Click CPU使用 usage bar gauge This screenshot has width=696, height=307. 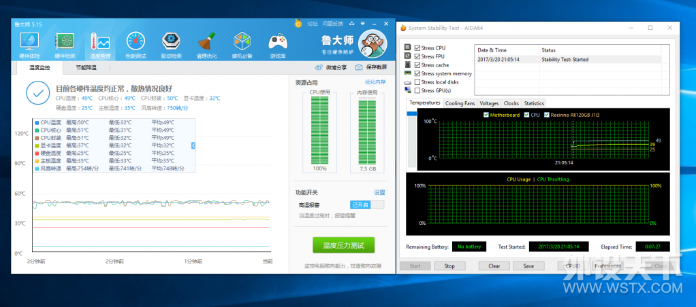click(x=319, y=132)
